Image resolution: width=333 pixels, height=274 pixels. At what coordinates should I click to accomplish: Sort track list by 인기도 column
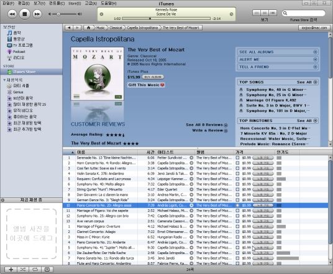pyautogui.click(x=288, y=152)
